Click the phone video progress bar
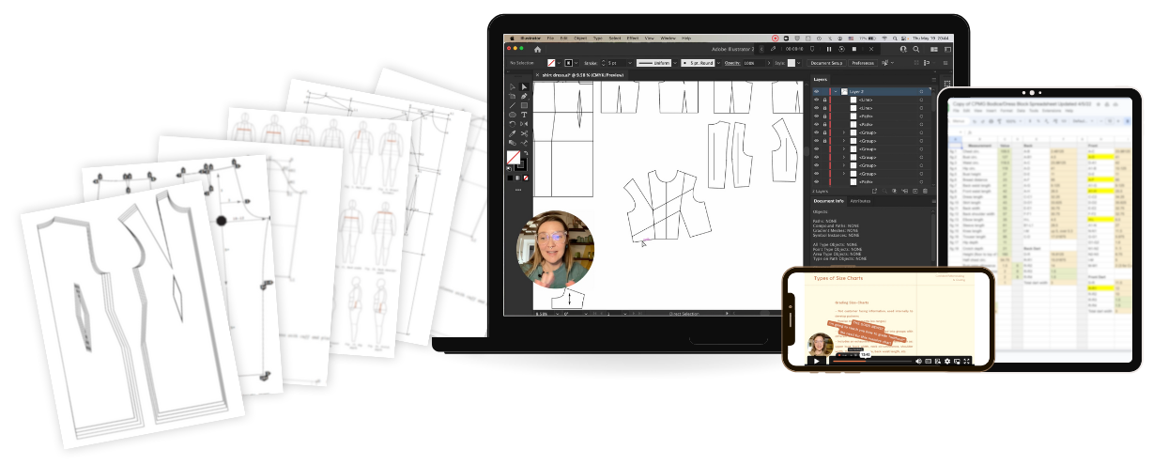 pos(872,361)
